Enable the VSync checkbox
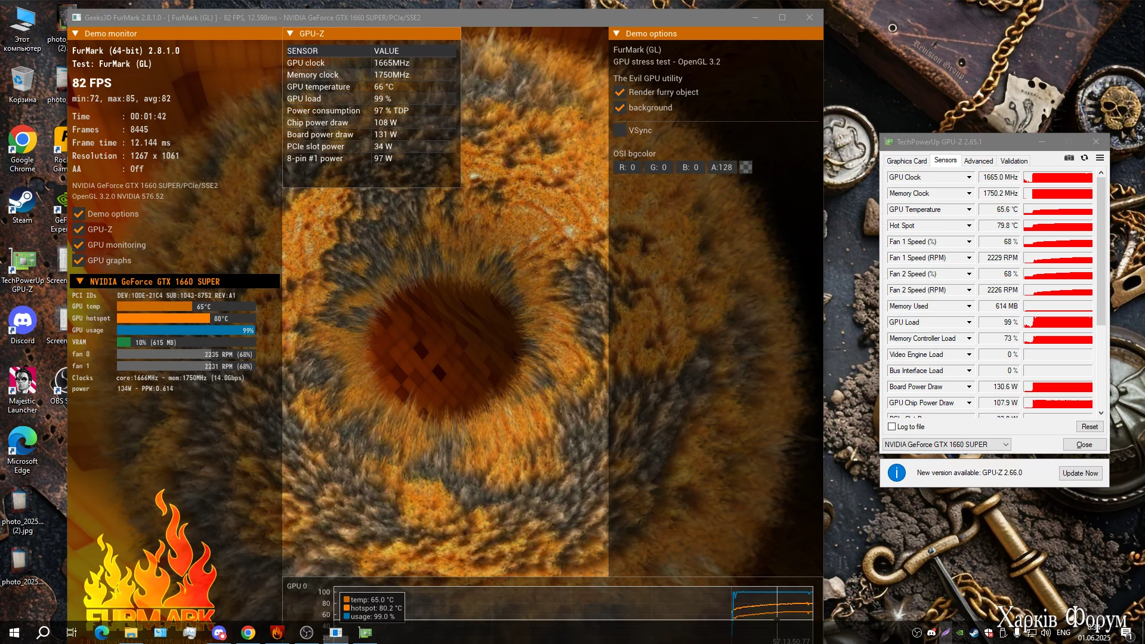The height and width of the screenshot is (644, 1145). (620, 130)
